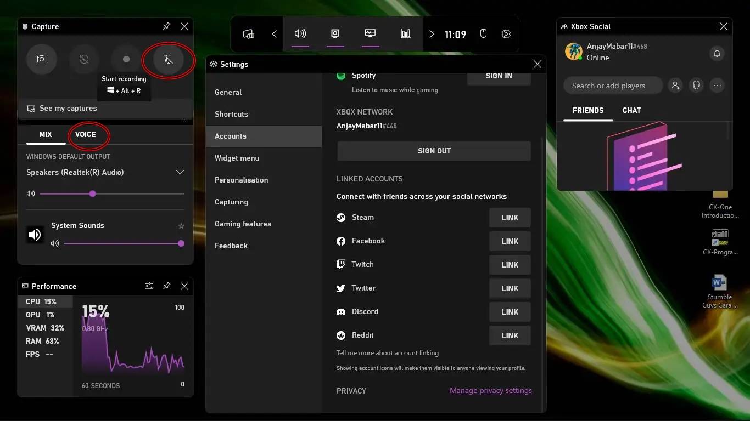Switch to the MIX audio tab

tap(46, 134)
